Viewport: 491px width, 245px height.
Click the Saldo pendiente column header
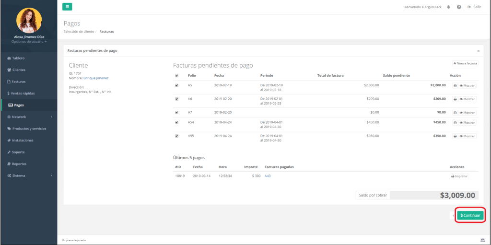(x=397, y=75)
